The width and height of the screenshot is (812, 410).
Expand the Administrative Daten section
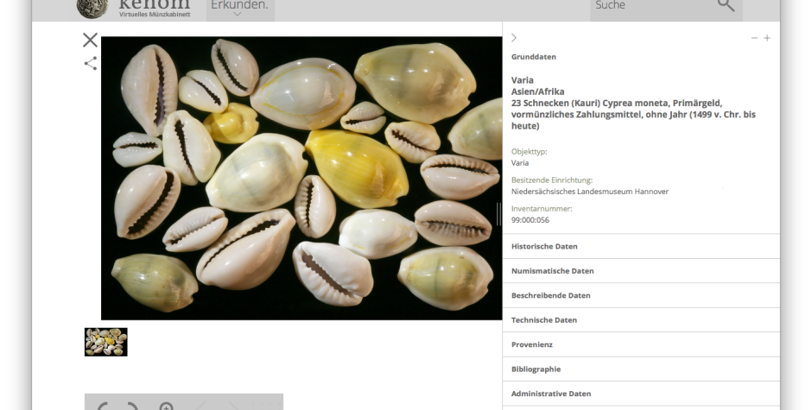pyautogui.click(x=641, y=394)
